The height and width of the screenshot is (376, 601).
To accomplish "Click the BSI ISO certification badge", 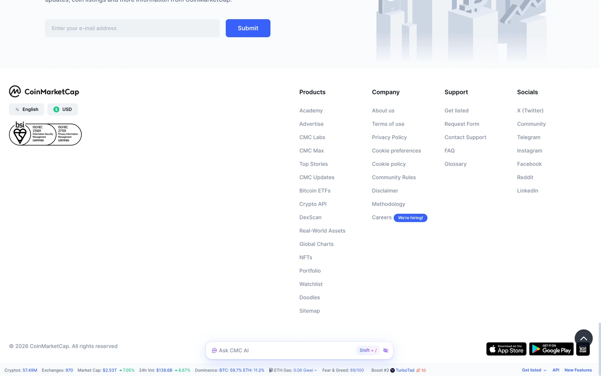I will [45, 134].
